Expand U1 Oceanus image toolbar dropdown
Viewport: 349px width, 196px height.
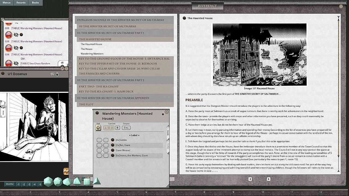[x=52, y=74]
